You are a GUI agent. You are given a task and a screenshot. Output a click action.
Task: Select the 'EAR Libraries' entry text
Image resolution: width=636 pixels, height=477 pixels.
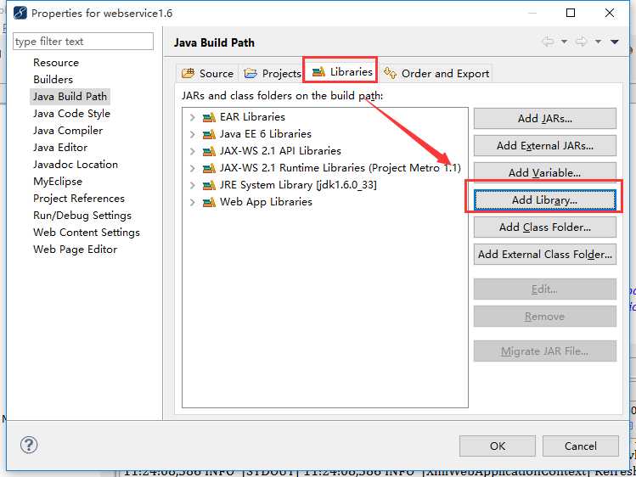coord(252,117)
